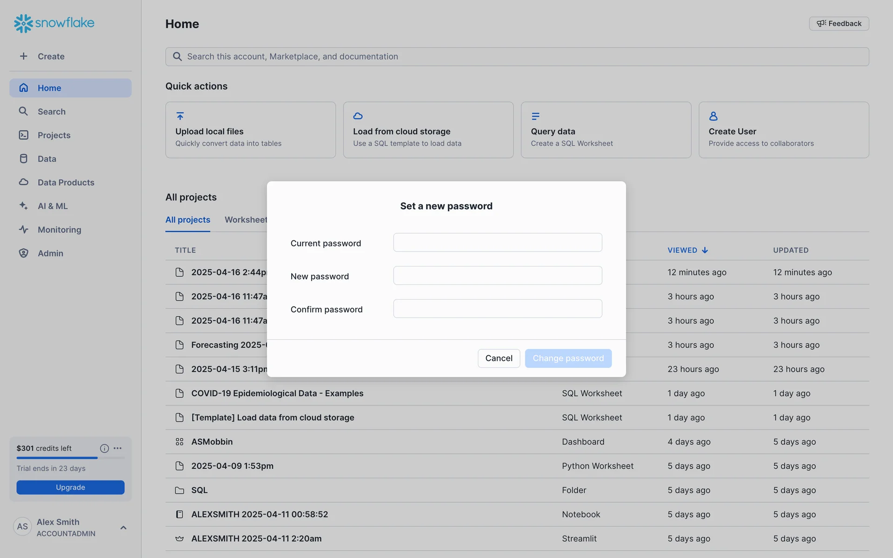Click the SQL folder icon

coord(180,490)
